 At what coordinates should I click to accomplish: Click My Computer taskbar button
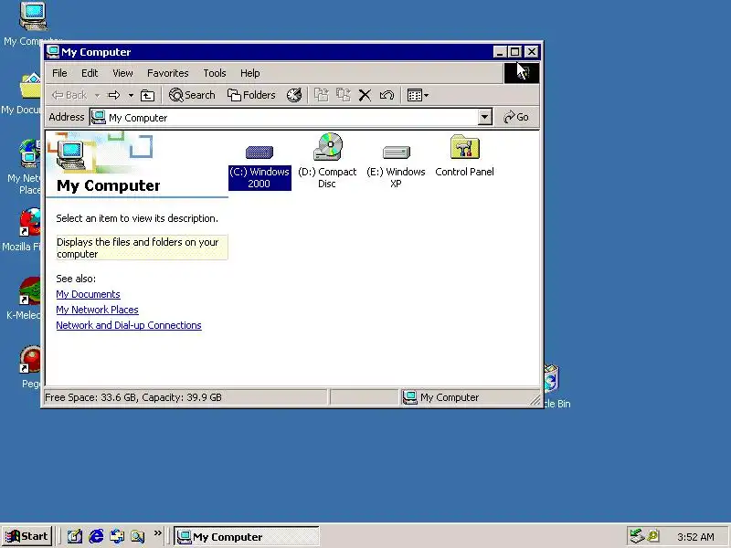pos(247,537)
